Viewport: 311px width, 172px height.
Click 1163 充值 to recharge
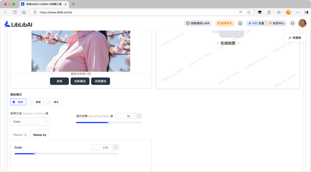[256, 23]
